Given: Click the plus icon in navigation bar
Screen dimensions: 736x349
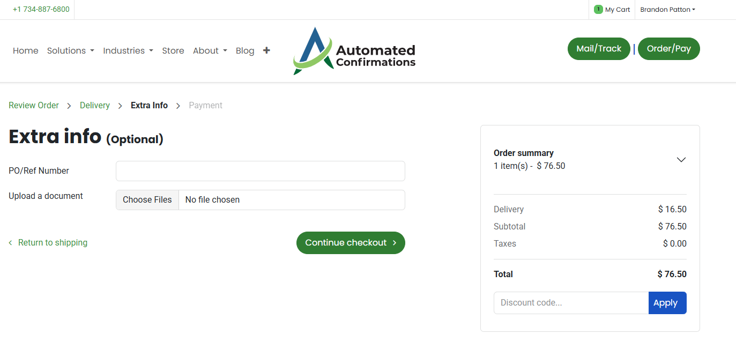Looking at the screenshot, I should pyautogui.click(x=266, y=50).
